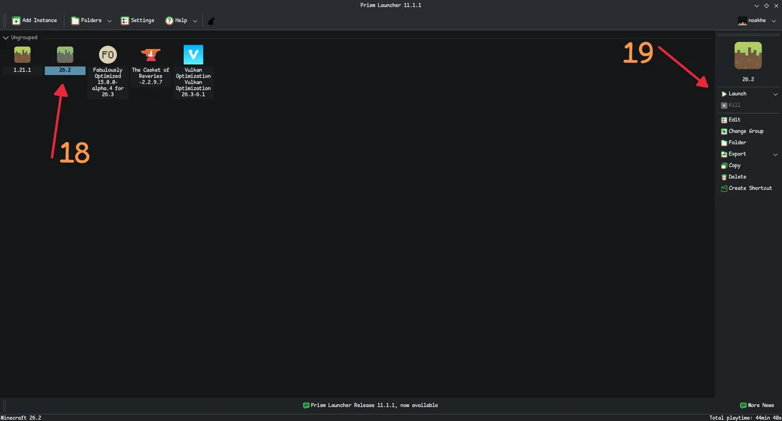Select the Fabulously Optimized instance
Viewport: 782px width, 421px height.
[108, 71]
